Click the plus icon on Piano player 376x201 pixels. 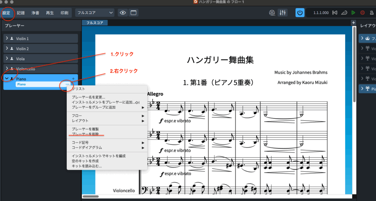[73, 79]
